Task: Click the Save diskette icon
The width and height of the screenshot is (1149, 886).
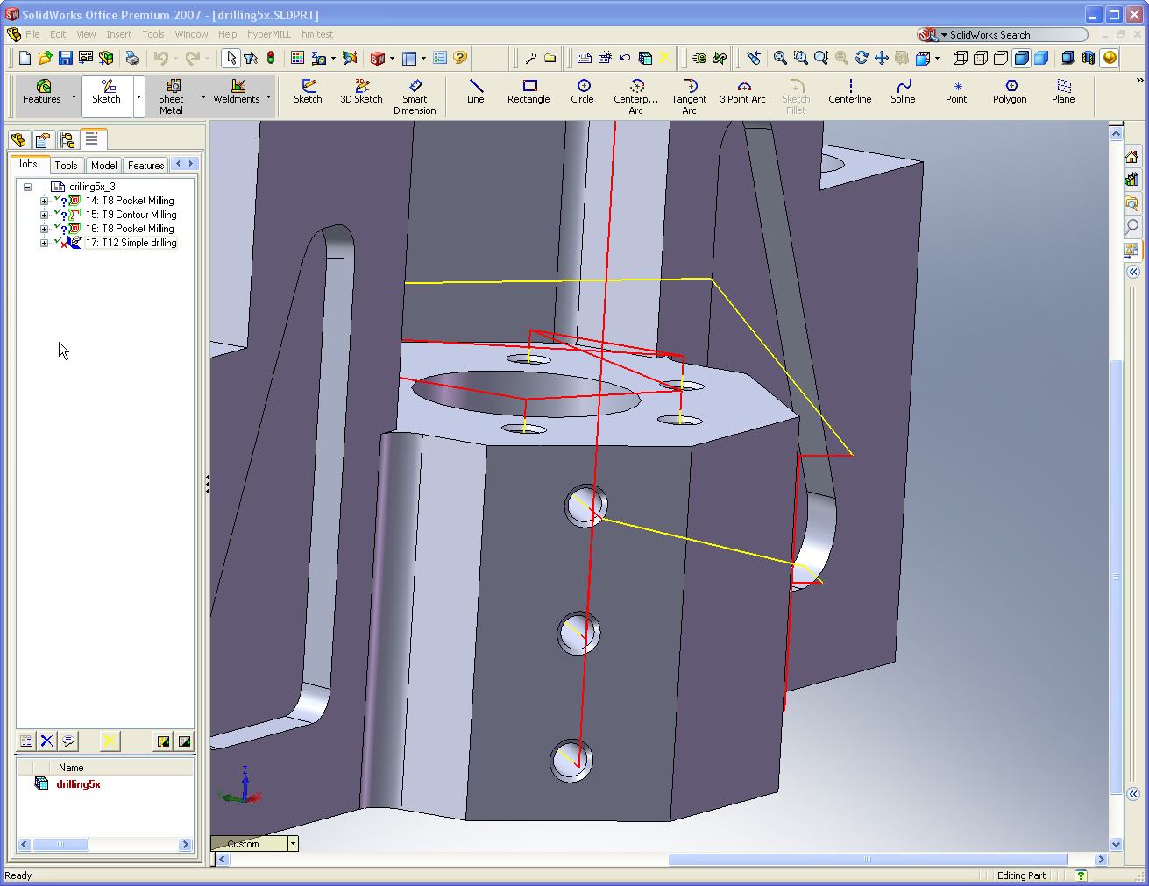Action: coord(66,58)
